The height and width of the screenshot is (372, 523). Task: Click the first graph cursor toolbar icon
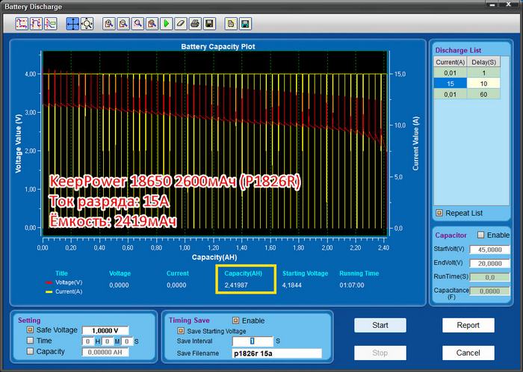[22, 24]
